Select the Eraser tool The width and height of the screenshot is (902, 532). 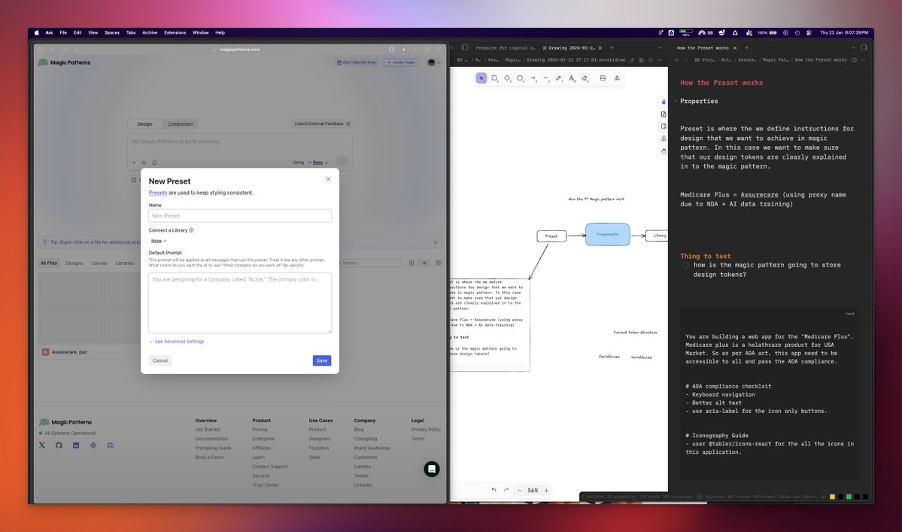585,78
